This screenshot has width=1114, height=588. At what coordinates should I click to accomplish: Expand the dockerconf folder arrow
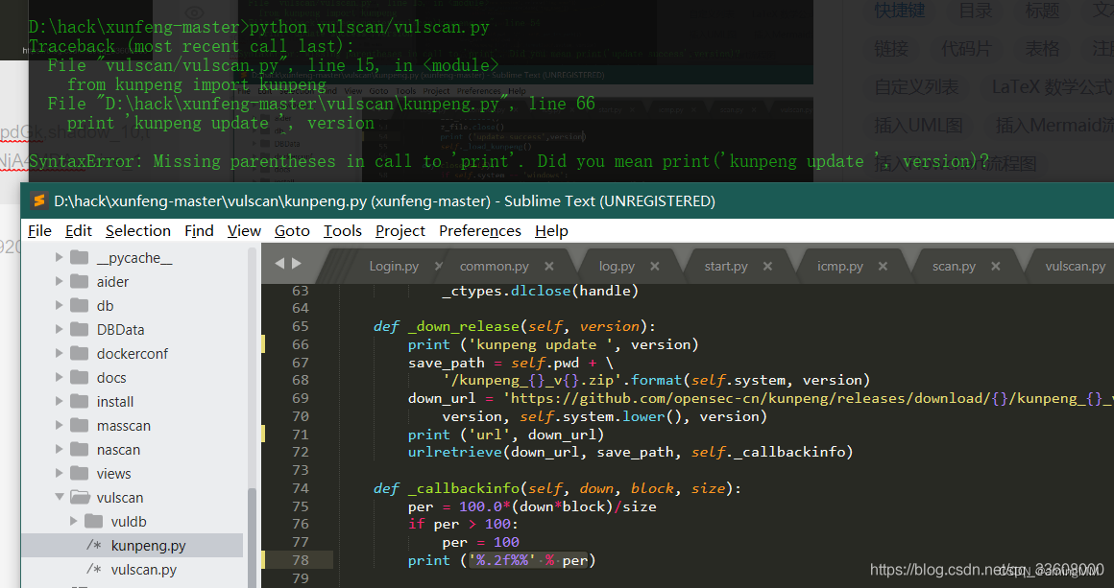pyautogui.click(x=59, y=353)
